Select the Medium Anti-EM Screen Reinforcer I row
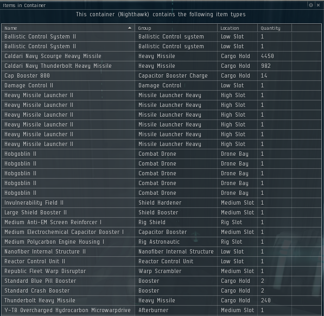Viewport: 324px width, 316px height. (161, 222)
